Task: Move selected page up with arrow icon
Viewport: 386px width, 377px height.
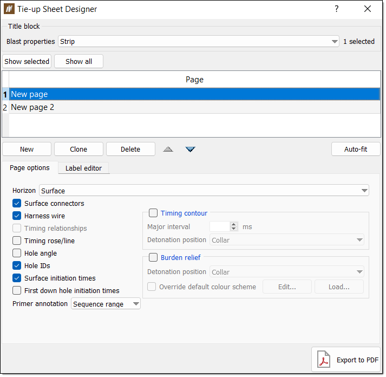Action: coord(168,149)
